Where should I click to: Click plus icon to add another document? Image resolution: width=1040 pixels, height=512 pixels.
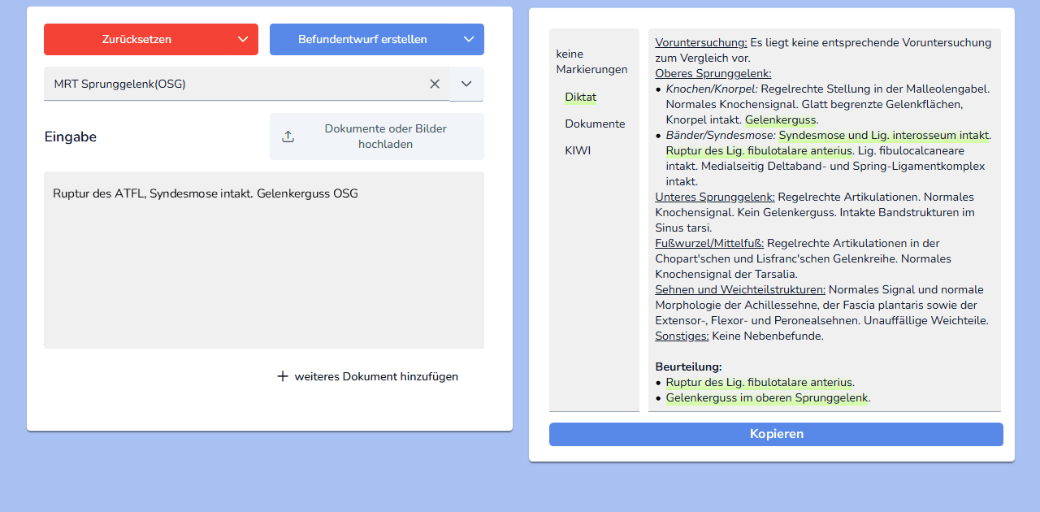click(x=283, y=376)
